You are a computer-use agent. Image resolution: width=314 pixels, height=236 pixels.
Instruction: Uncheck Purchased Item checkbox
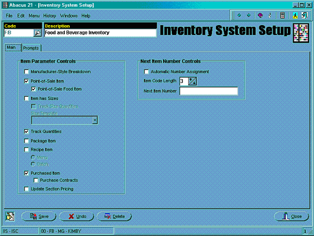pyautogui.click(x=26, y=173)
